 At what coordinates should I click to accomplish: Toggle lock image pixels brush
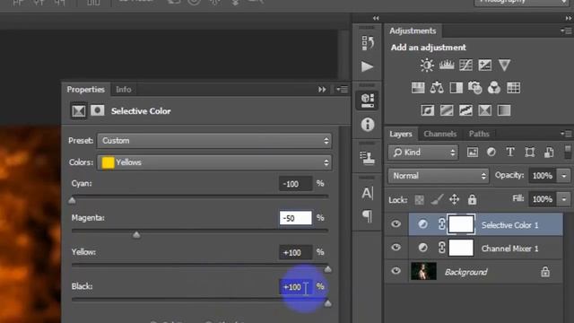point(437,199)
